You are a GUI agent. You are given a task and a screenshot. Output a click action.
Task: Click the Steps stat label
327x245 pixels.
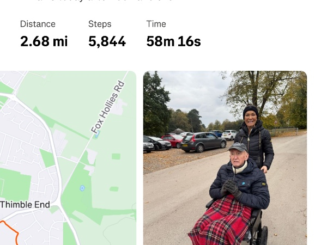[x=100, y=24]
